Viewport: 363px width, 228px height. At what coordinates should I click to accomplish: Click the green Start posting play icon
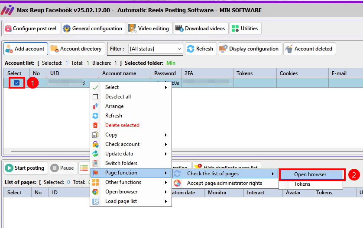9,168
